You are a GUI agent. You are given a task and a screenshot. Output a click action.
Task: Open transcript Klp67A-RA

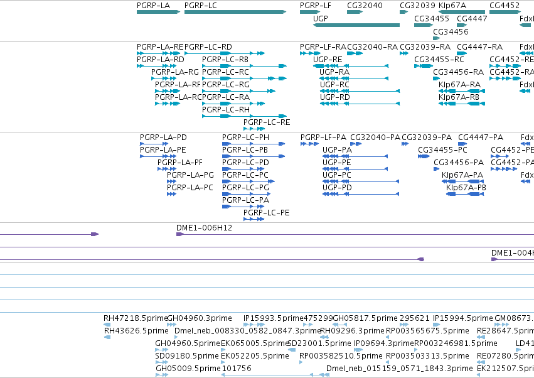coord(459,85)
